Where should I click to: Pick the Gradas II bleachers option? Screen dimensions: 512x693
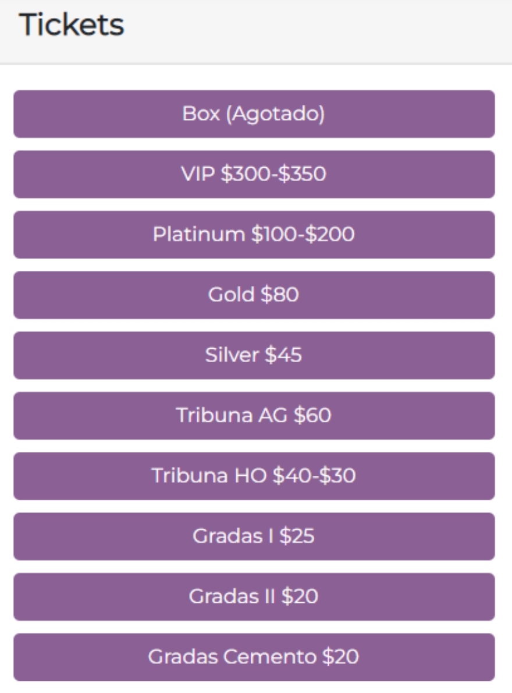254,597
